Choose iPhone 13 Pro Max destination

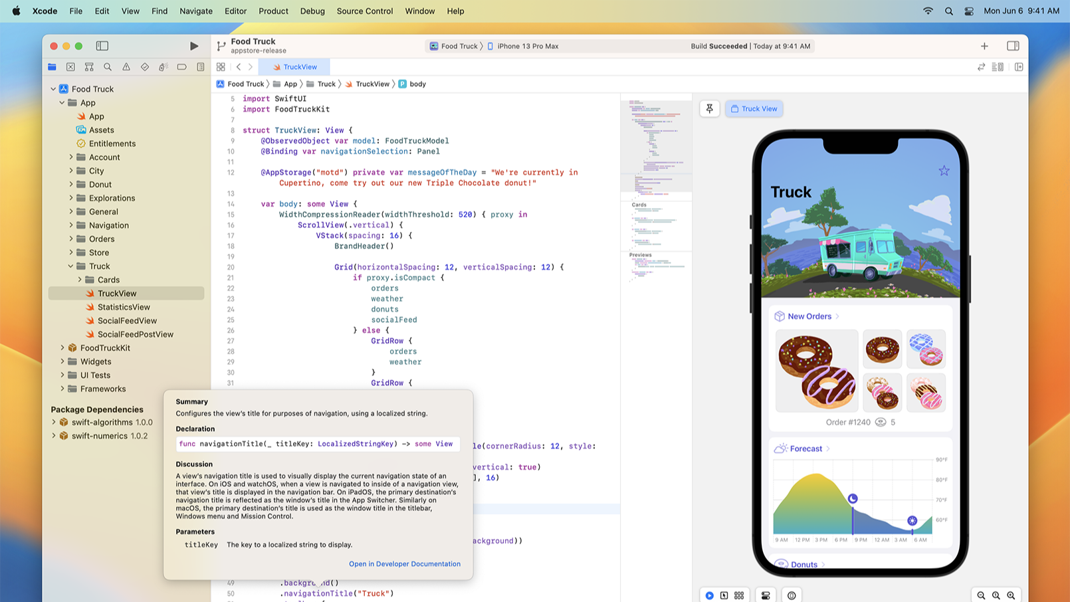pyautogui.click(x=522, y=47)
